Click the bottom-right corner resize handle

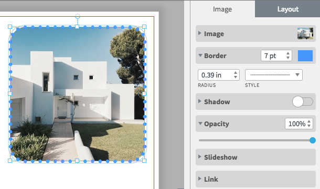144,161
